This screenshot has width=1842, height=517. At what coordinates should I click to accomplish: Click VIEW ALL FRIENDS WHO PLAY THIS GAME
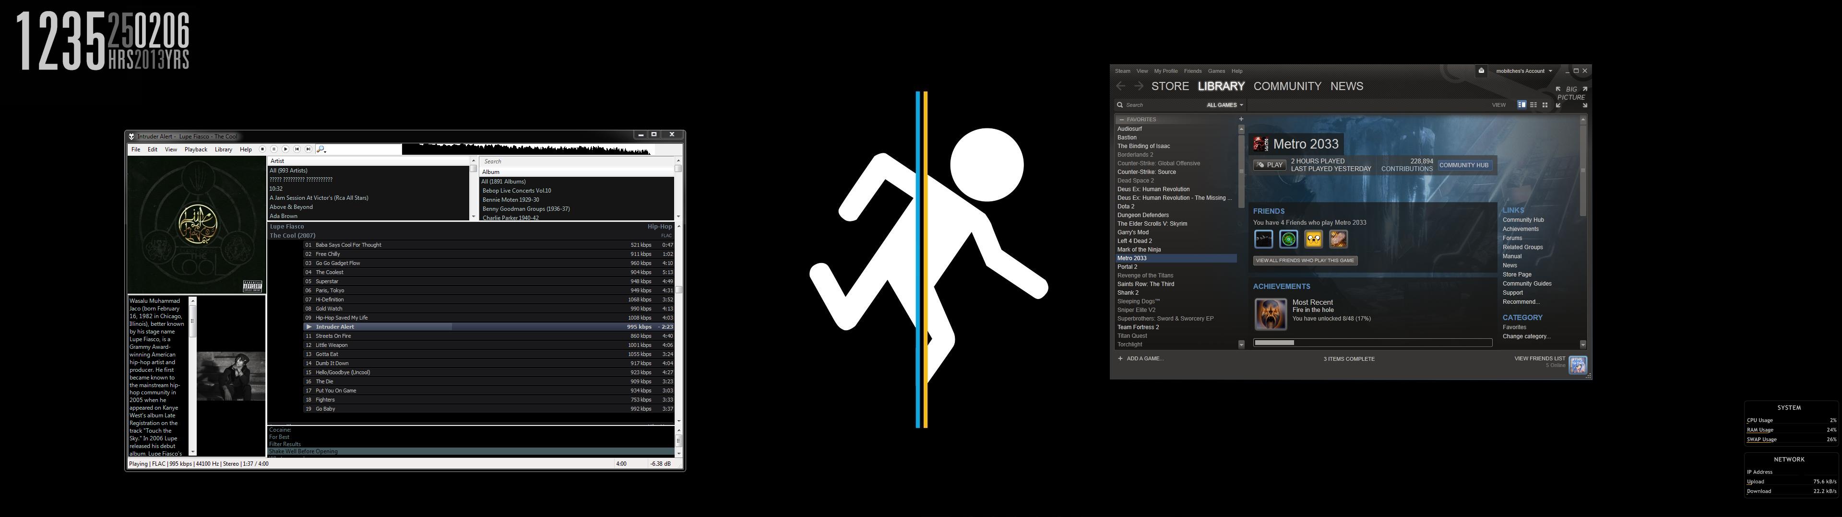coord(1305,261)
